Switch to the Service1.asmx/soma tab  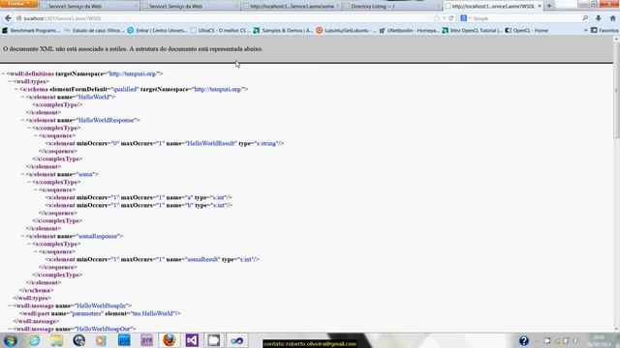291,7
